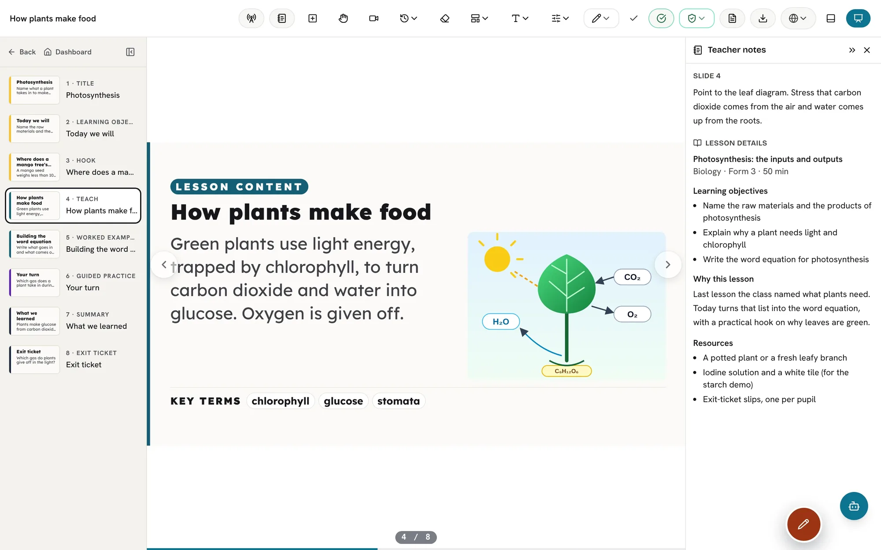Toggle the green circled check button
The height and width of the screenshot is (550, 881).
pyautogui.click(x=661, y=18)
